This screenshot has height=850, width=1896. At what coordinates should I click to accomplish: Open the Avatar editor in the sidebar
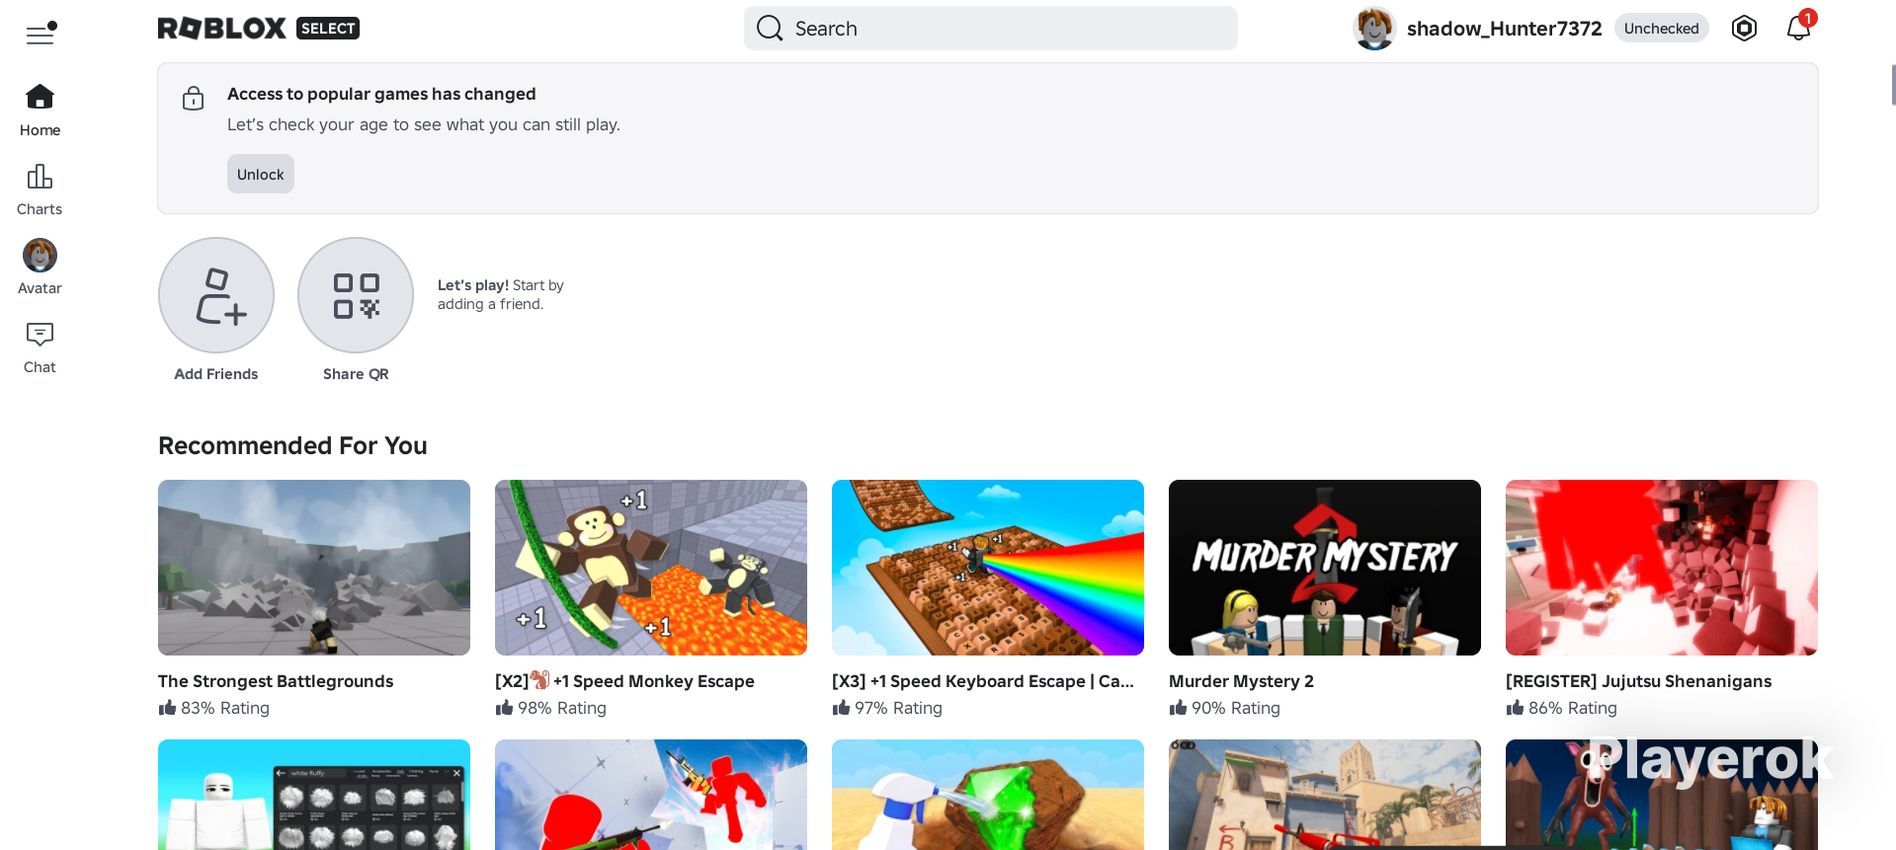(40, 267)
